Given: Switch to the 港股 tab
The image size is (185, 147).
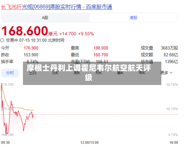Looking at the screenshot, I should [133, 18].
